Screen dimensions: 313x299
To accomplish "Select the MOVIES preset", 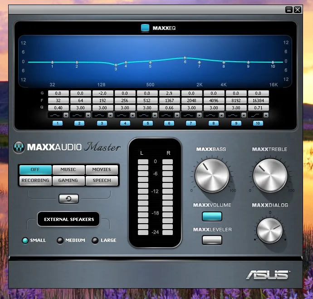I will coord(102,169).
